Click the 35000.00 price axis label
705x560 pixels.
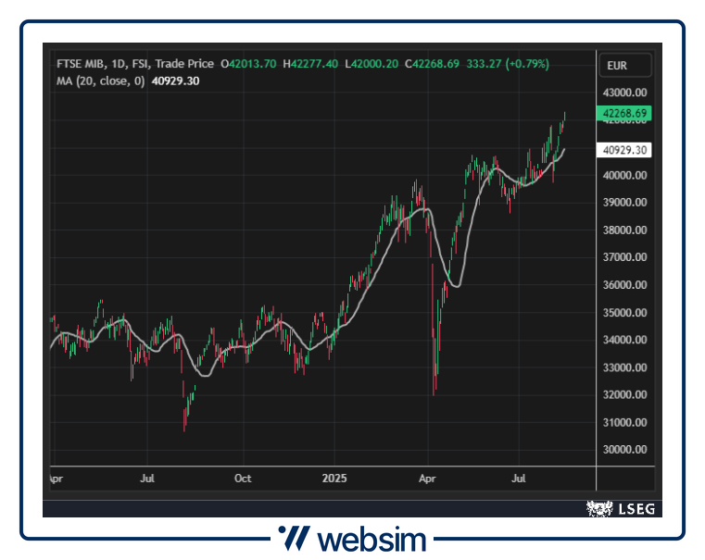pos(624,313)
